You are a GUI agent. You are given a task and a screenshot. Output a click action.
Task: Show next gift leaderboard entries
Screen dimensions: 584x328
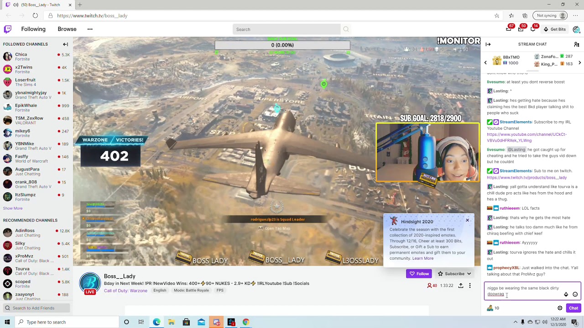click(579, 62)
